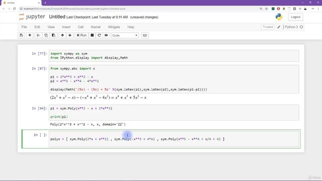Click into the import sympy code cell
322x181 pixels.
point(174,56)
